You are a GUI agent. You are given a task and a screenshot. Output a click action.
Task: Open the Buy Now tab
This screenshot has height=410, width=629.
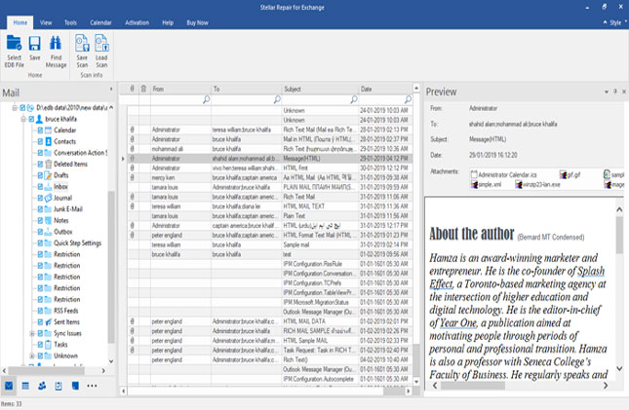(197, 22)
